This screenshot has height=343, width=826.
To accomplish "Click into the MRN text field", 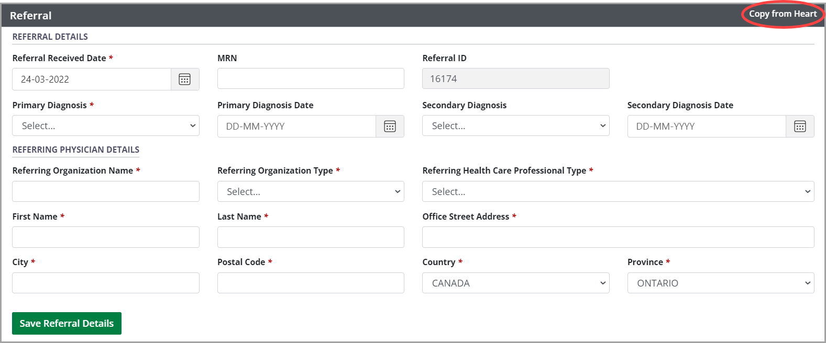I will (x=311, y=79).
